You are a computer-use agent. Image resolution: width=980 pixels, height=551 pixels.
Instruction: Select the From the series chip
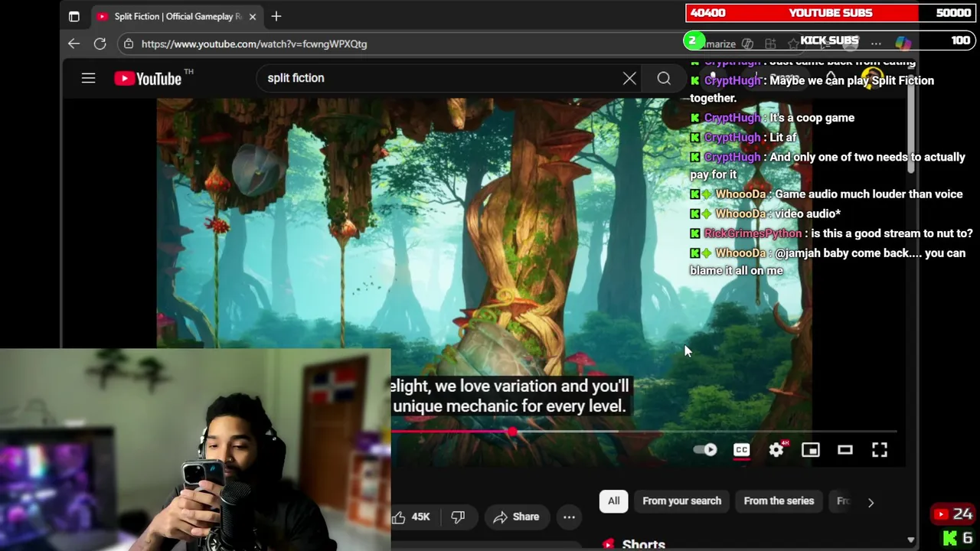click(x=779, y=501)
